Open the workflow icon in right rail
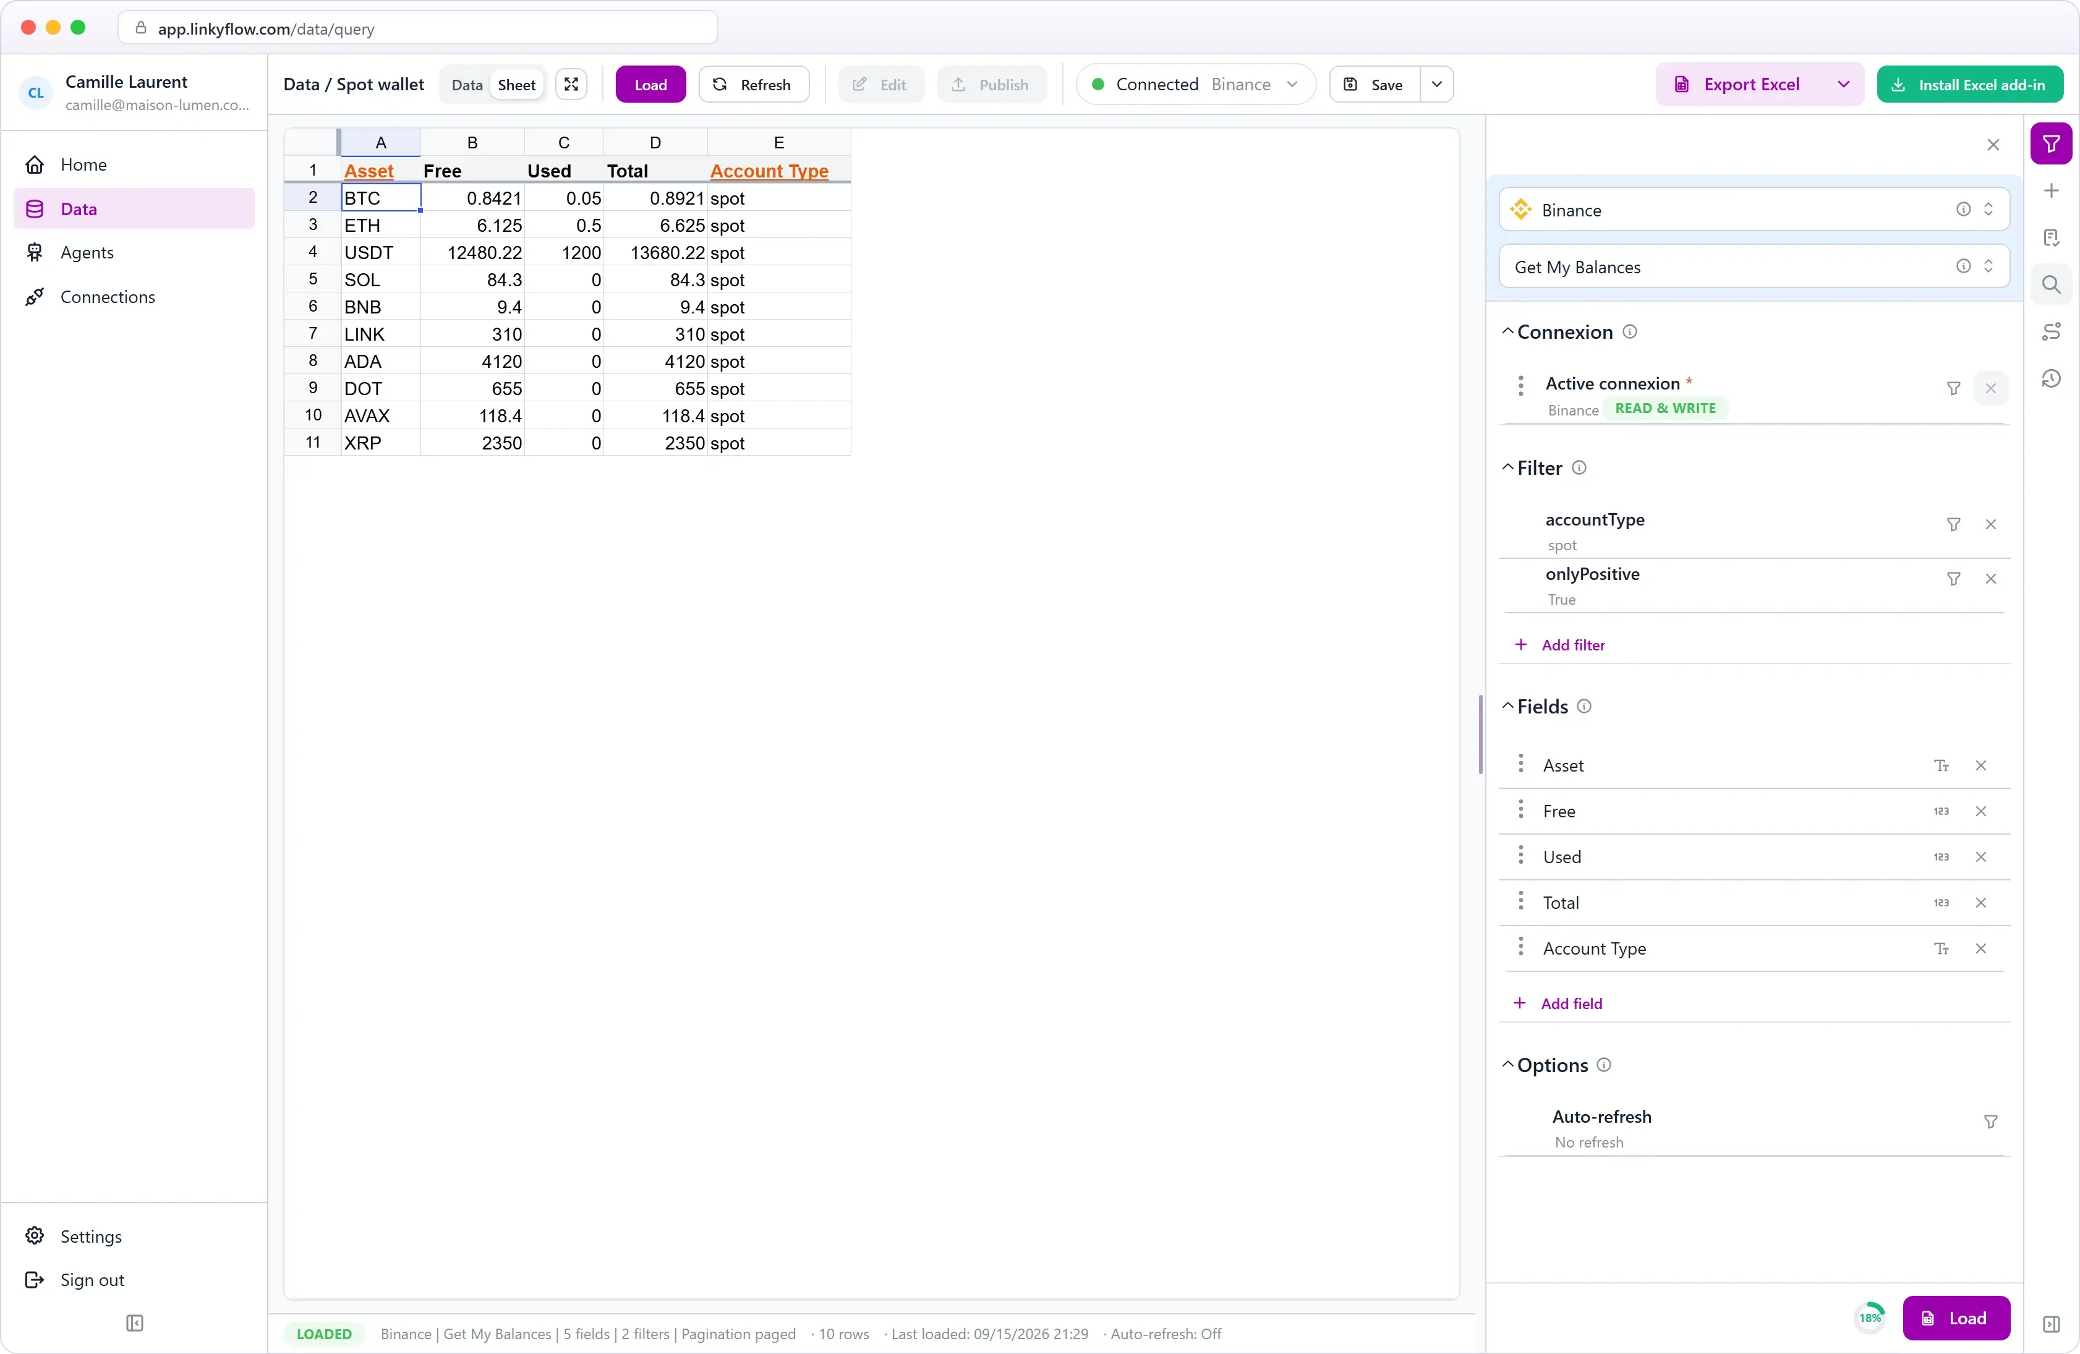This screenshot has width=2080, height=1354. pos(2050,331)
